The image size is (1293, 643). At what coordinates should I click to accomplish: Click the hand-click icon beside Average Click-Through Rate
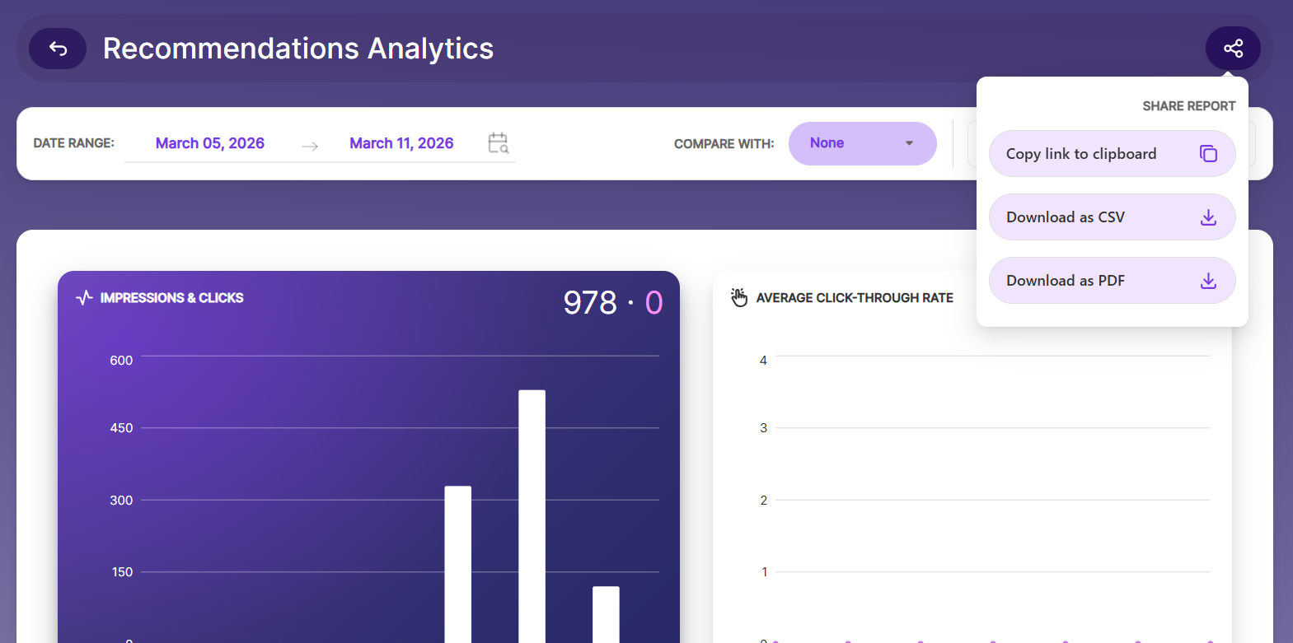(x=739, y=297)
